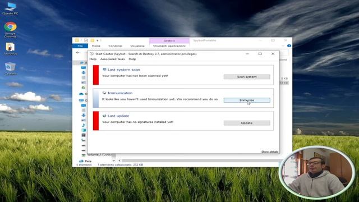The height and width of the screenshot is (202, 359).
Task: Click the New folder icon in quick access toolbar
Action: point(92,40)
